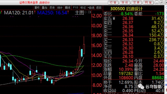167x94 pixels.
Task: Click the 买一 volume 236.7万
Action: (156, 40)
